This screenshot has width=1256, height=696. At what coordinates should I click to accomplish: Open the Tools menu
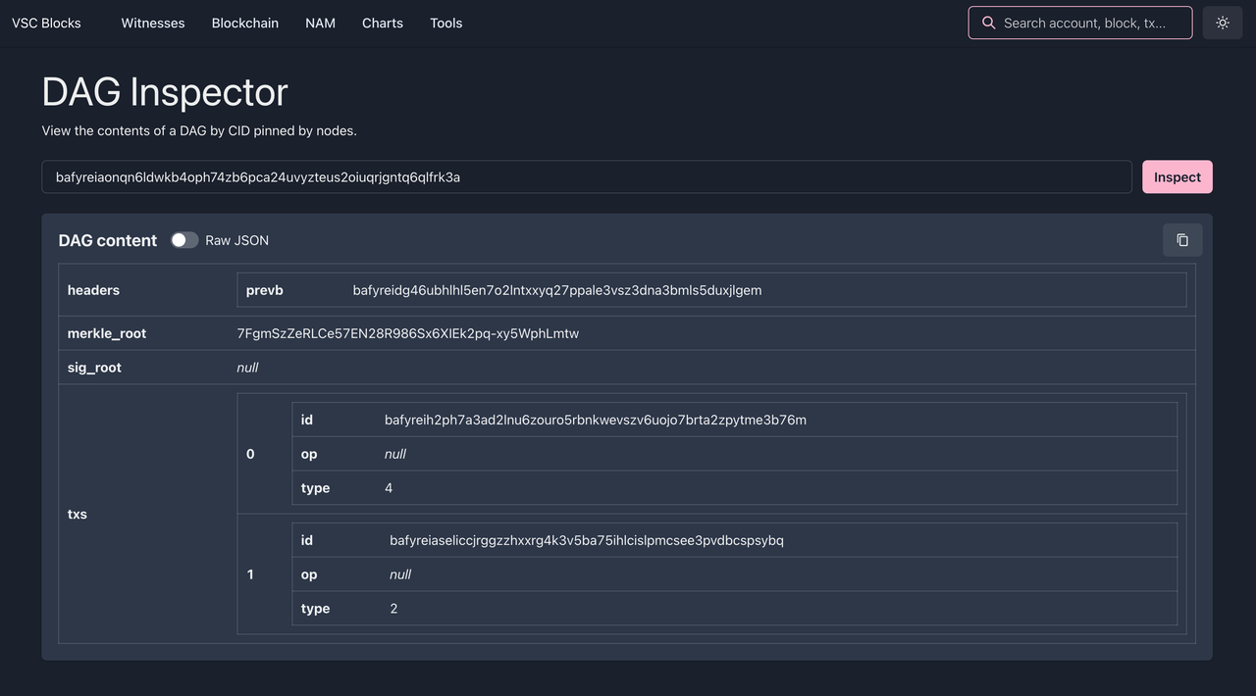[445, 23]
